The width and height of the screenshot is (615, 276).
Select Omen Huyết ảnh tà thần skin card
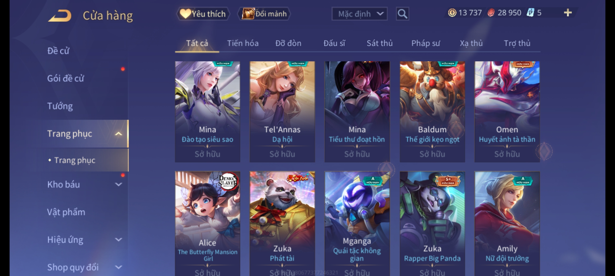(x=507, y=112)
